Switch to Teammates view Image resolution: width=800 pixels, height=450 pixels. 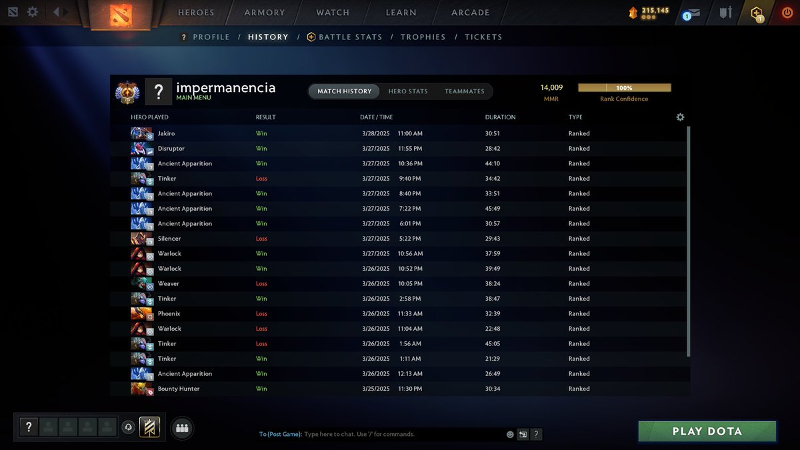coord(465,91)
